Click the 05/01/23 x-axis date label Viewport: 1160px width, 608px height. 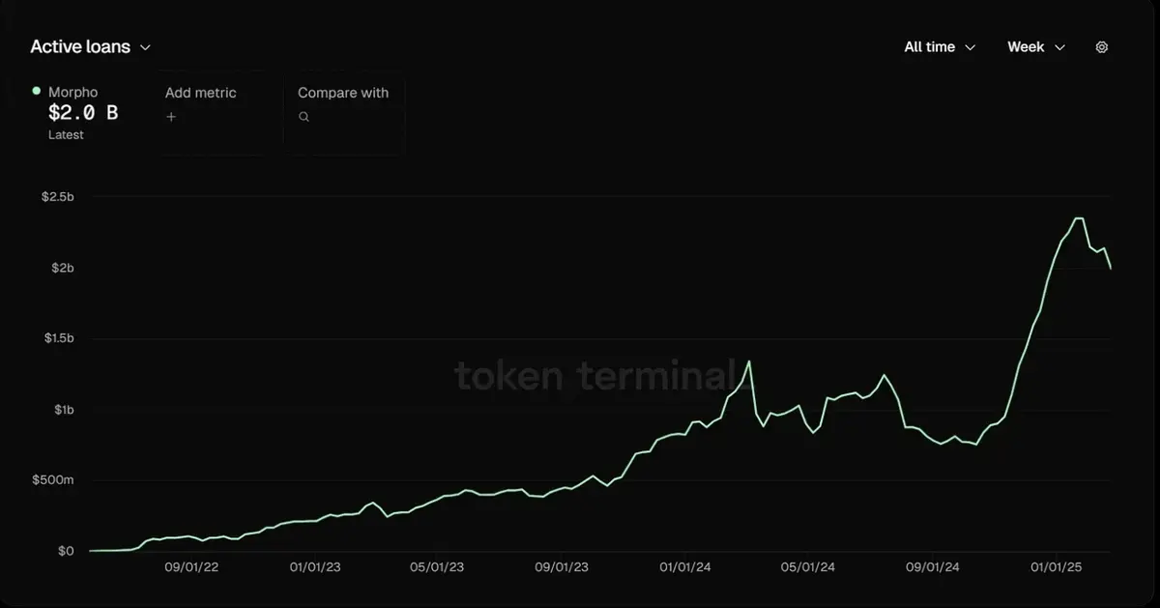[x=438, y=567]
